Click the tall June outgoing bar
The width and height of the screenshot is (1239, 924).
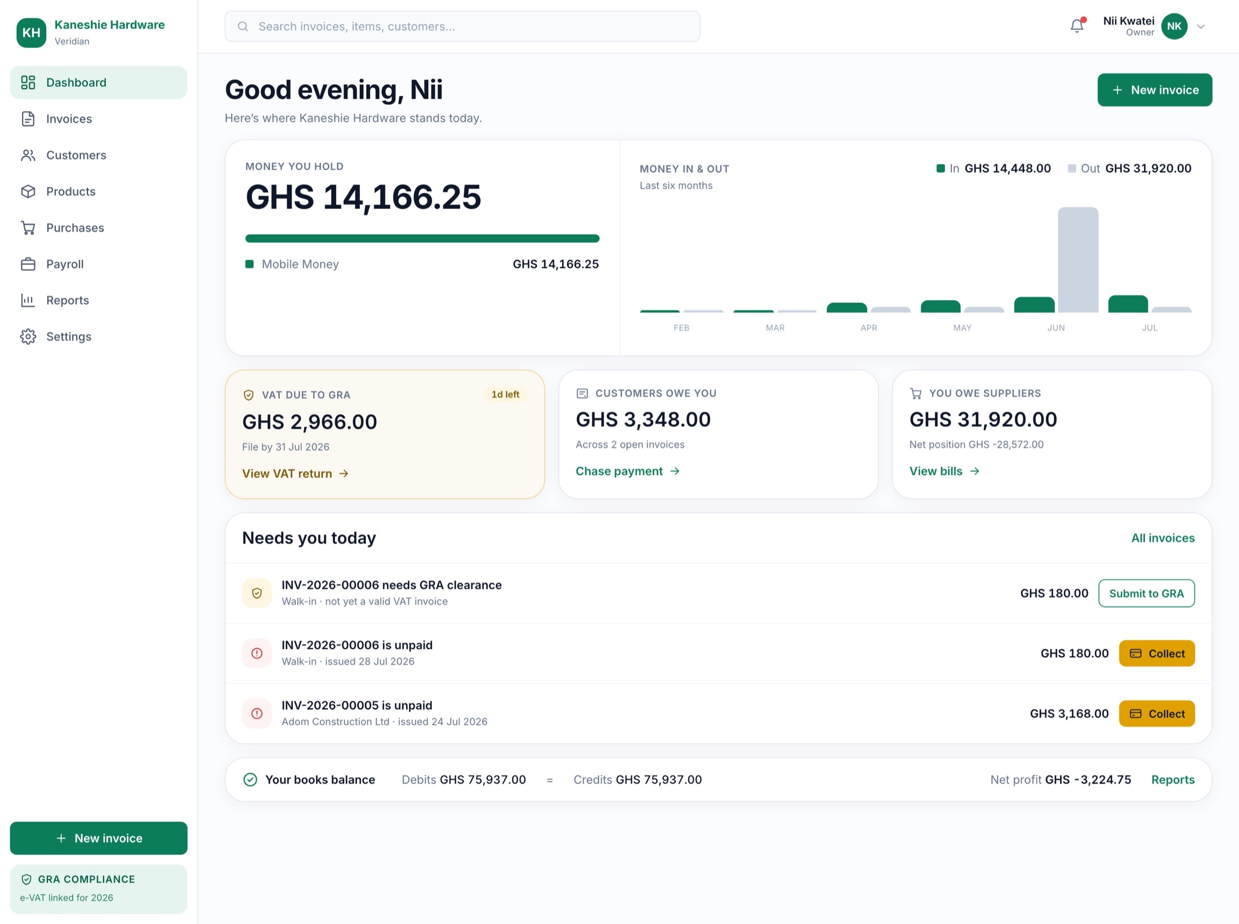[1078, 260]
